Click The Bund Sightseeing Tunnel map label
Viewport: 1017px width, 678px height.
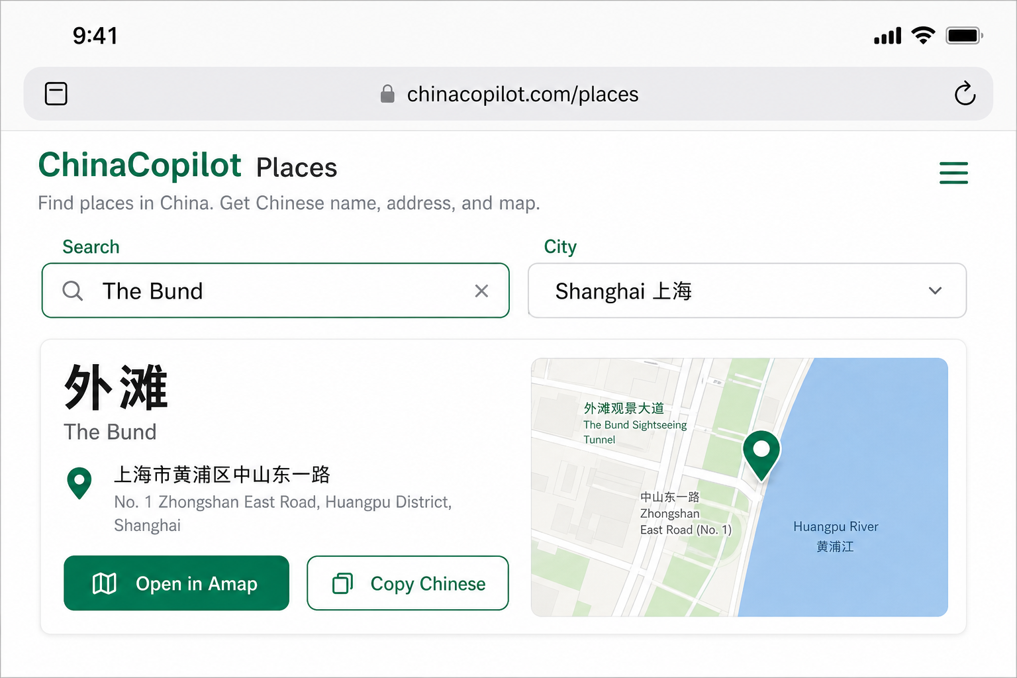pos(635,432)
